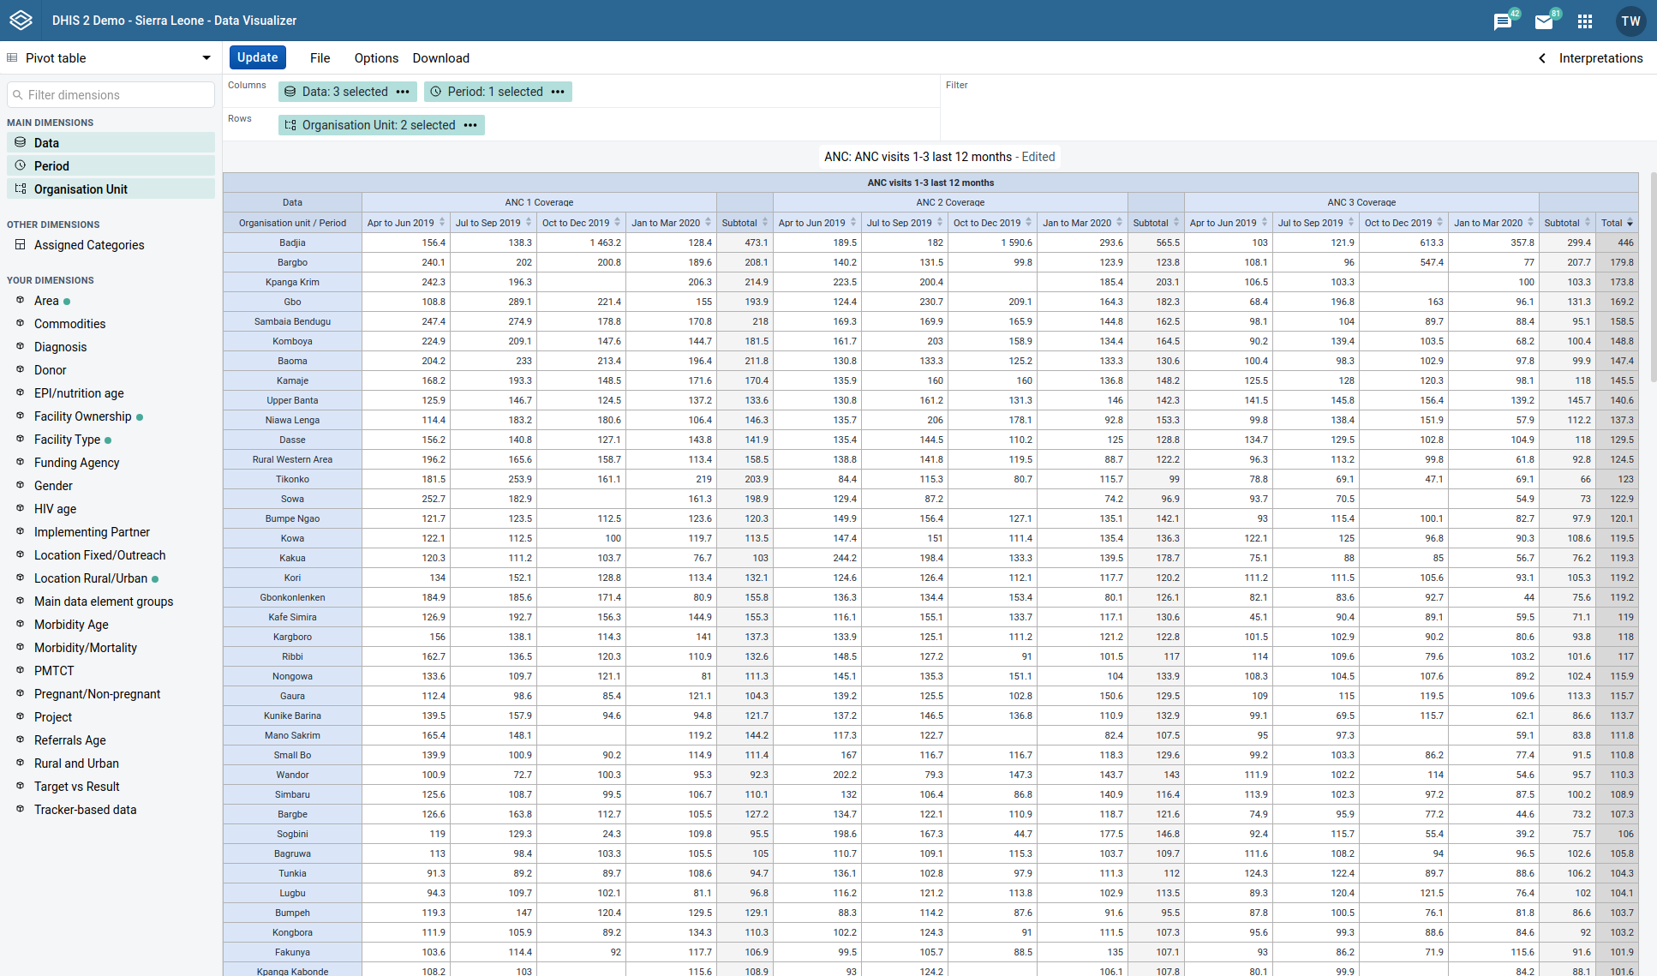The image size is (1657, 976).
Task: Click the visualization title 'ANC: ANC visits 1-3 last 12 months'
Action: (x=918, y=157)
